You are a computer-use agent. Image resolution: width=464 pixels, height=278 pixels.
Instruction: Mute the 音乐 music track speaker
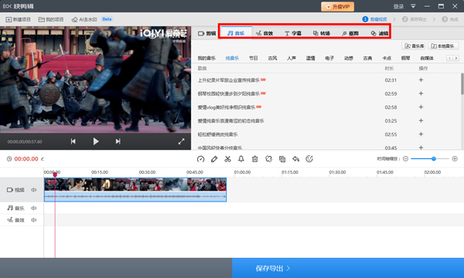[34, 208]
